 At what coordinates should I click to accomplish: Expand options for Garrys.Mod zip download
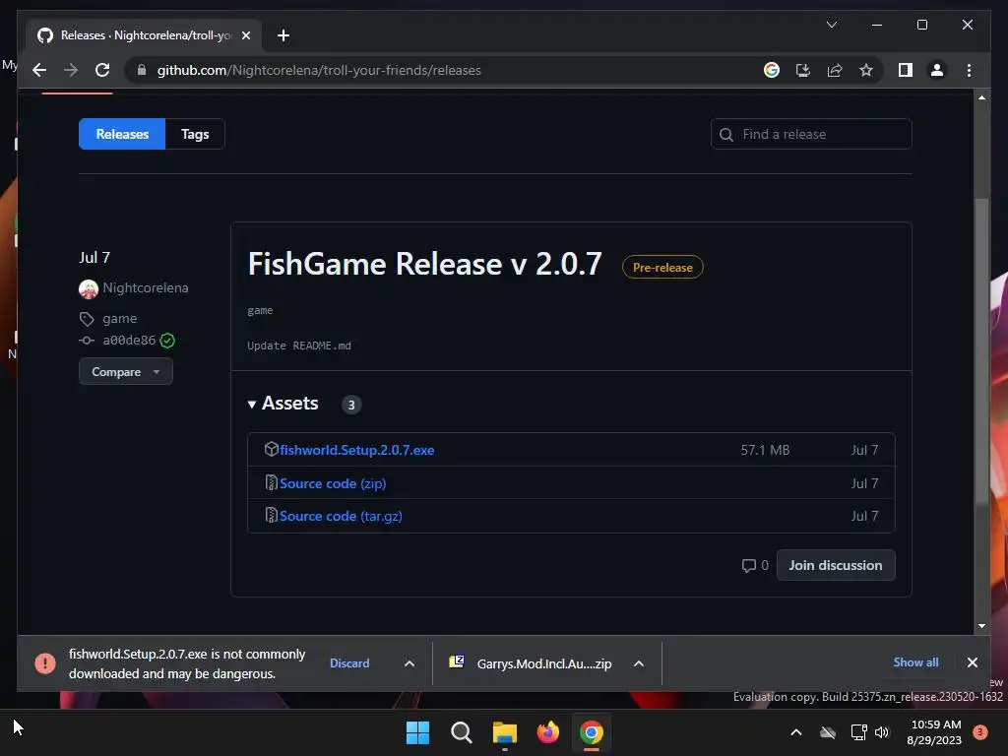point(638,663)
